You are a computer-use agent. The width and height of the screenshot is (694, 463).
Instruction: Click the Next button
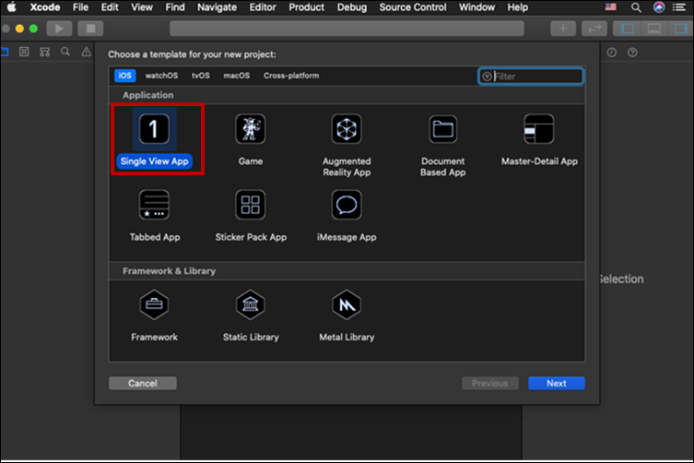tap(557, 384)
